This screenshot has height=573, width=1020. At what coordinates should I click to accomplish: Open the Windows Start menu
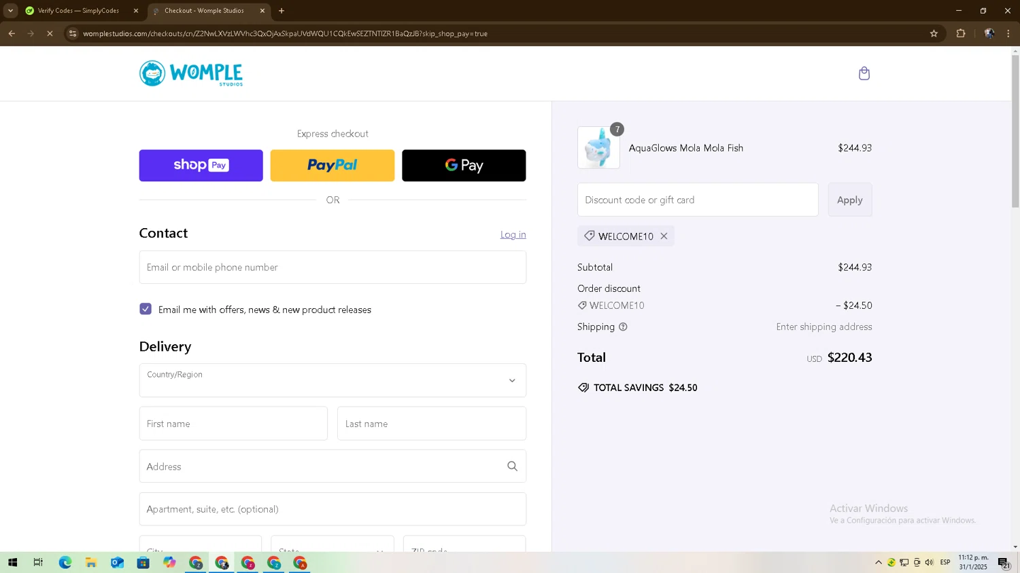[x=12, y=562]
